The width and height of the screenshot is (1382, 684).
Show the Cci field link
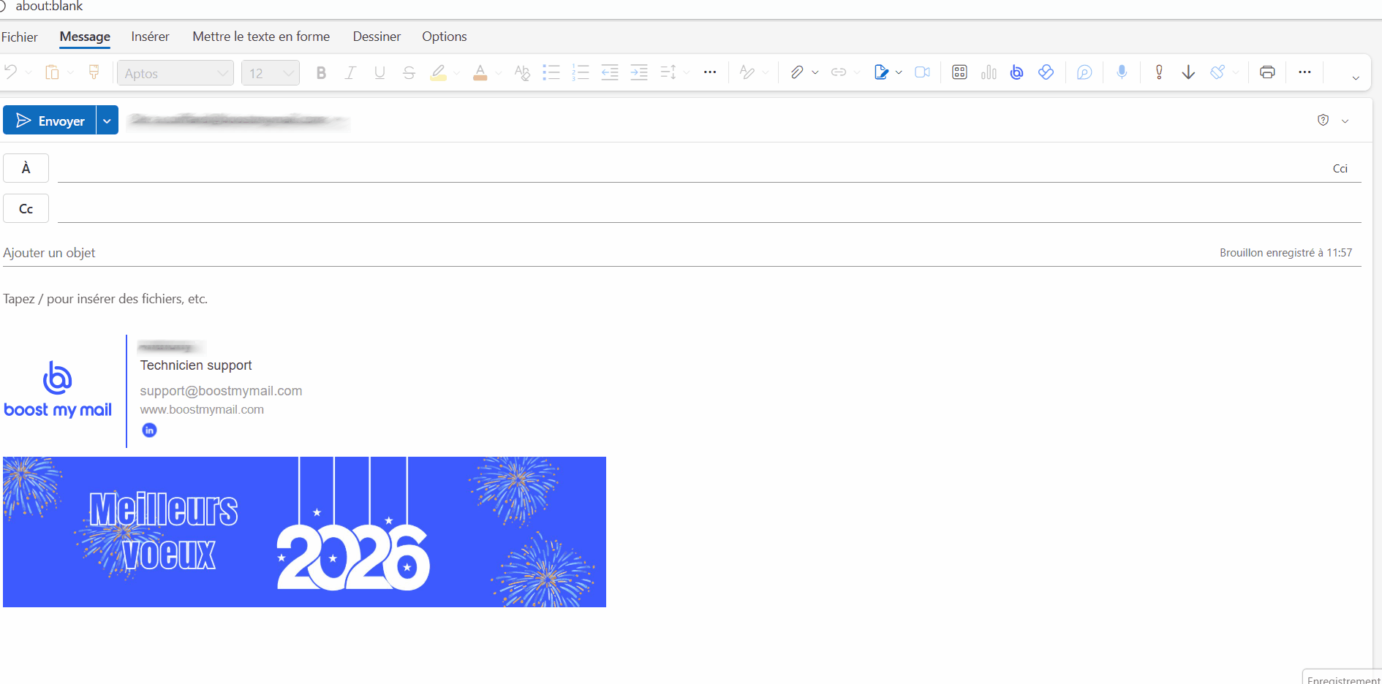[1340, 169]
